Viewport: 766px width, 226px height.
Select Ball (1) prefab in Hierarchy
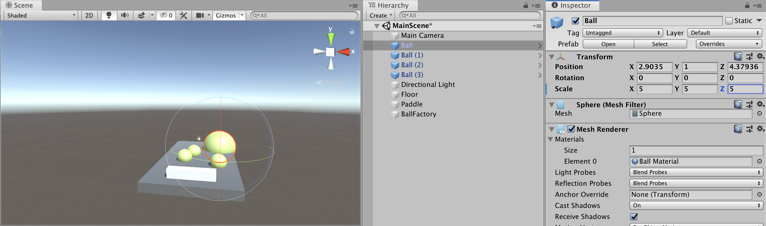click(x=412, y=55)
